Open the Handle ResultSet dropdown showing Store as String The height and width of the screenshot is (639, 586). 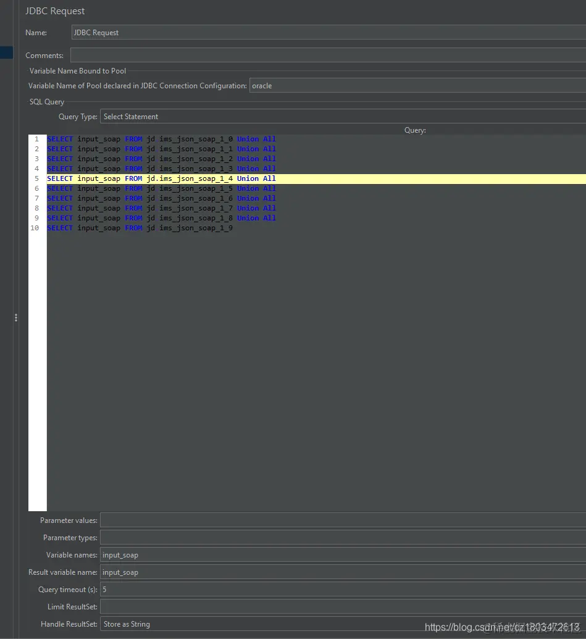point(343,624)
